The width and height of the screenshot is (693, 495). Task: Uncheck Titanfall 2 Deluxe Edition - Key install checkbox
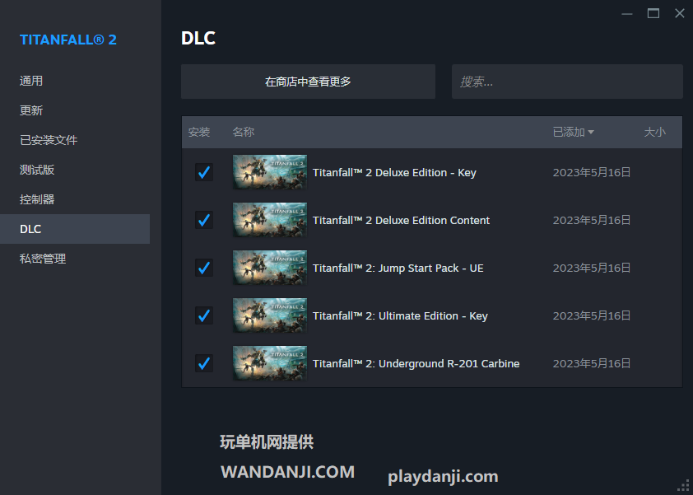[204, 172]
